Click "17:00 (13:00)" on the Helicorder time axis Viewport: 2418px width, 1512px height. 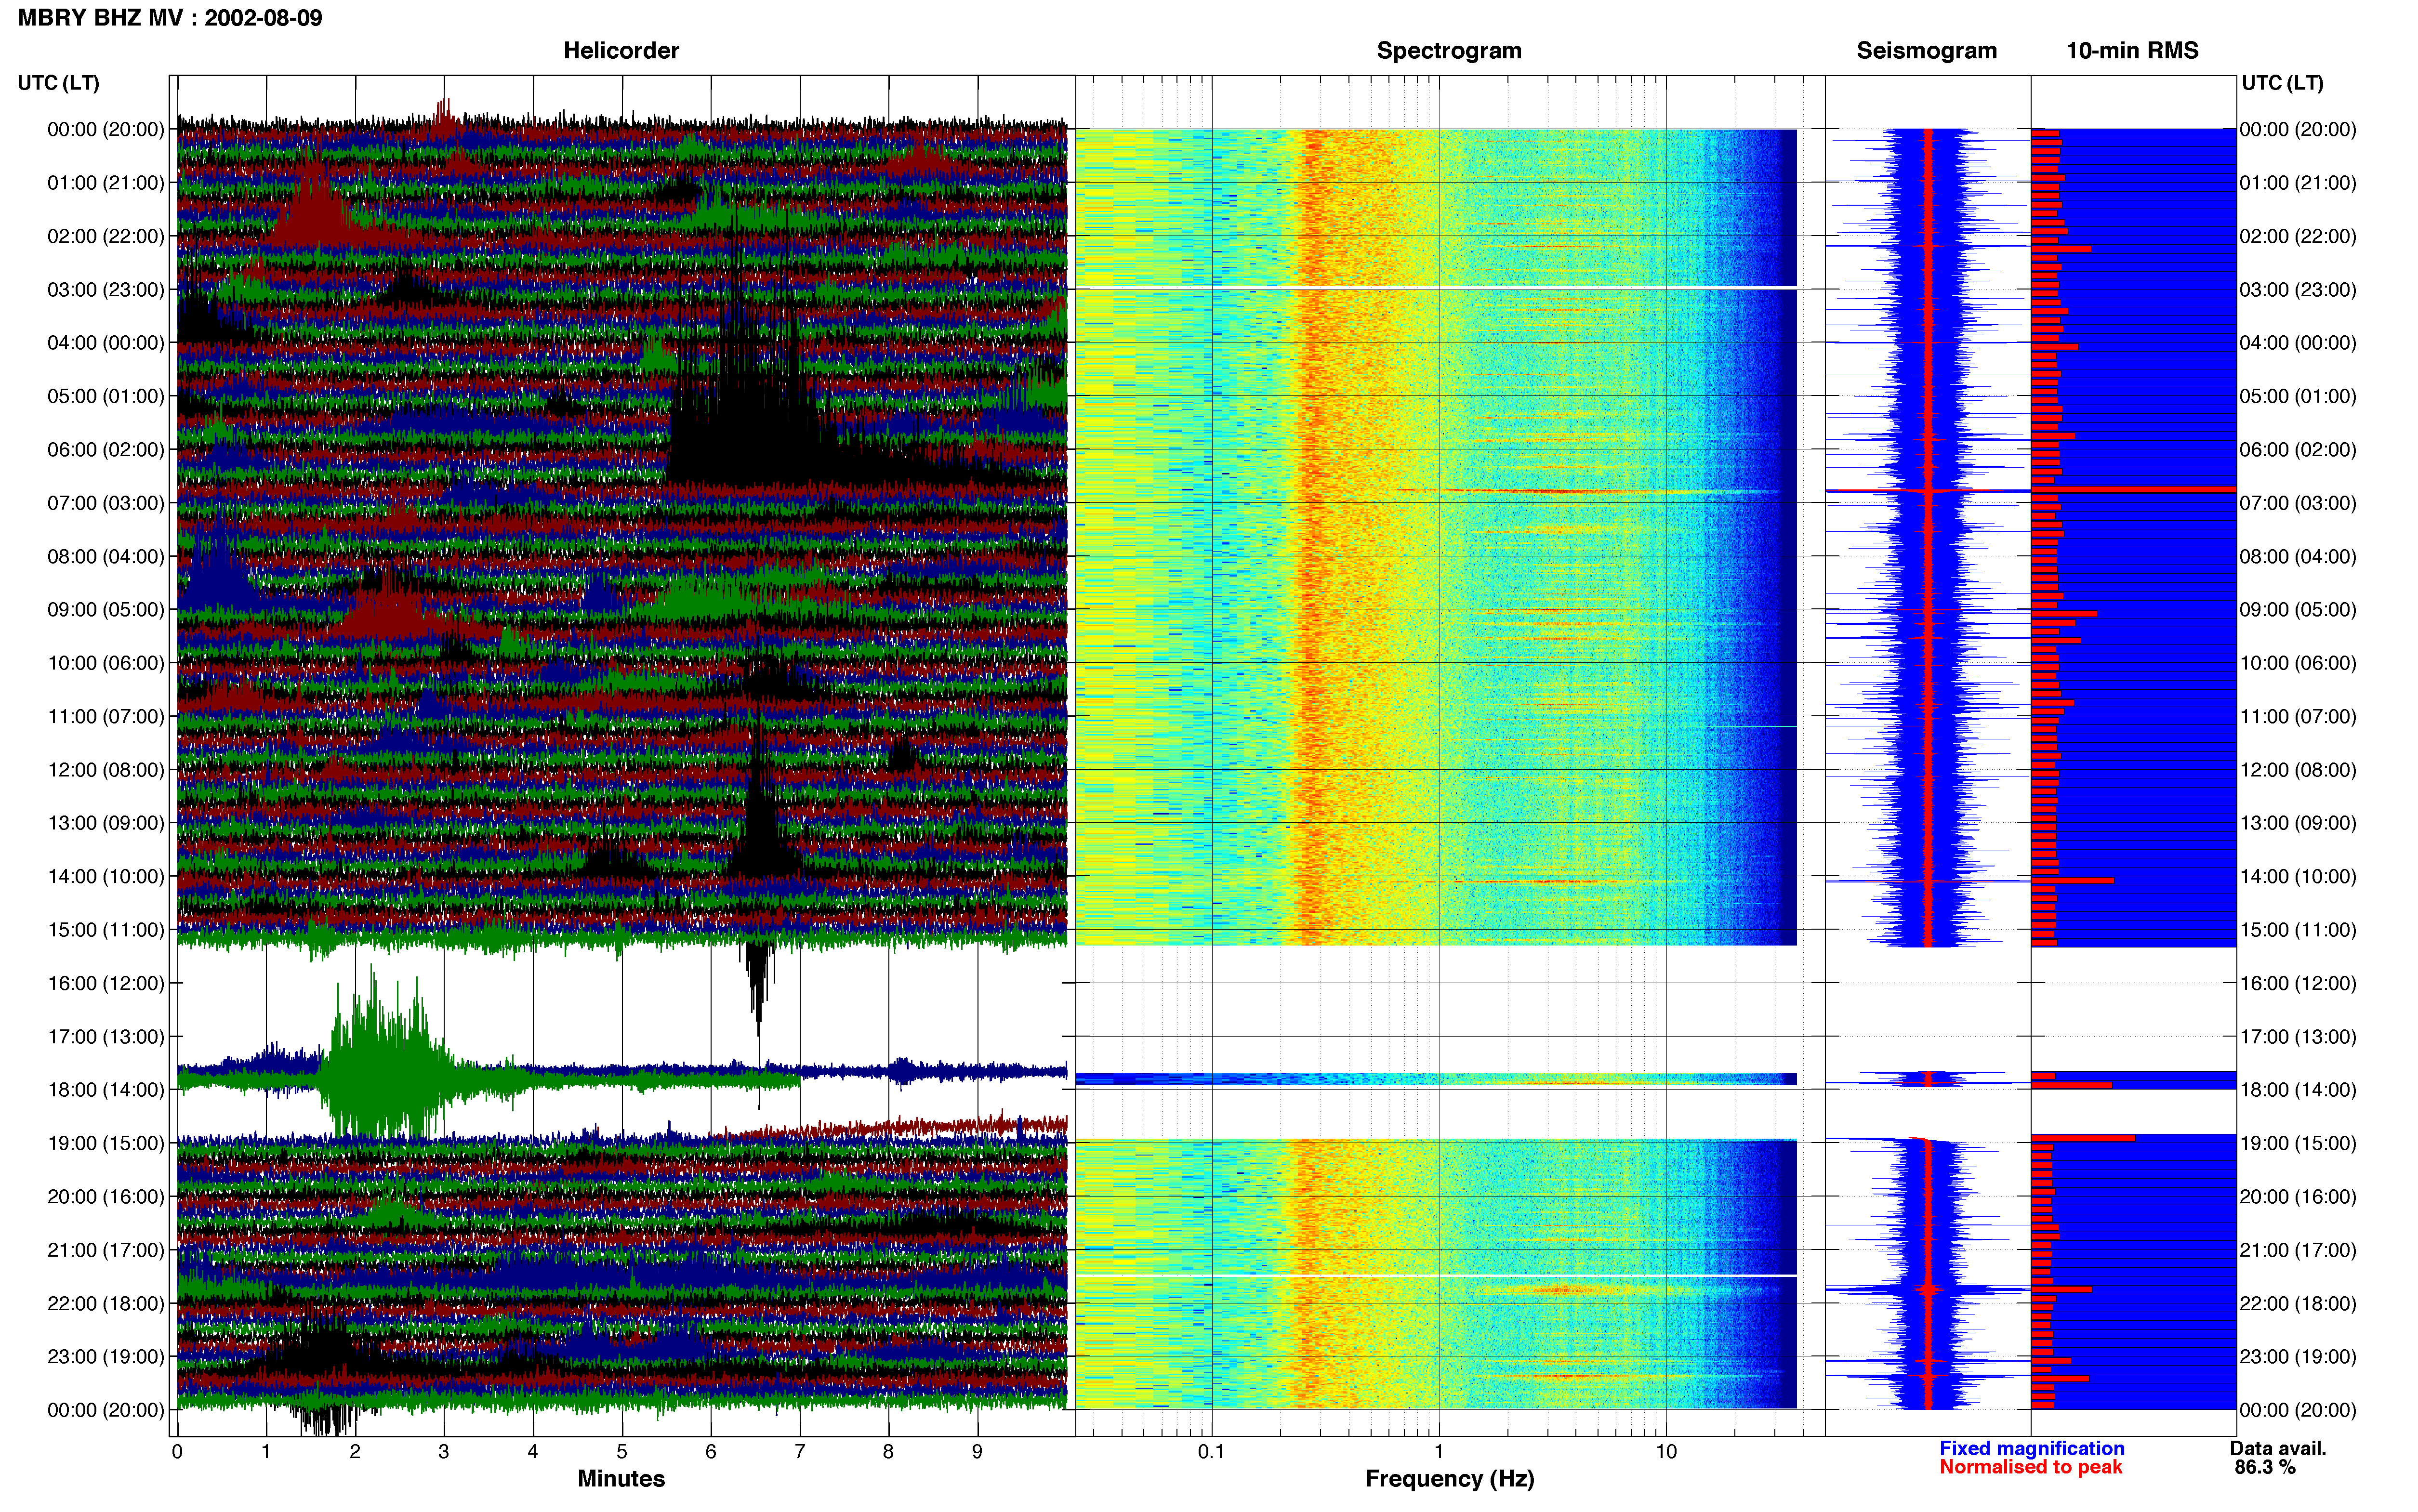pos(106,1037)
